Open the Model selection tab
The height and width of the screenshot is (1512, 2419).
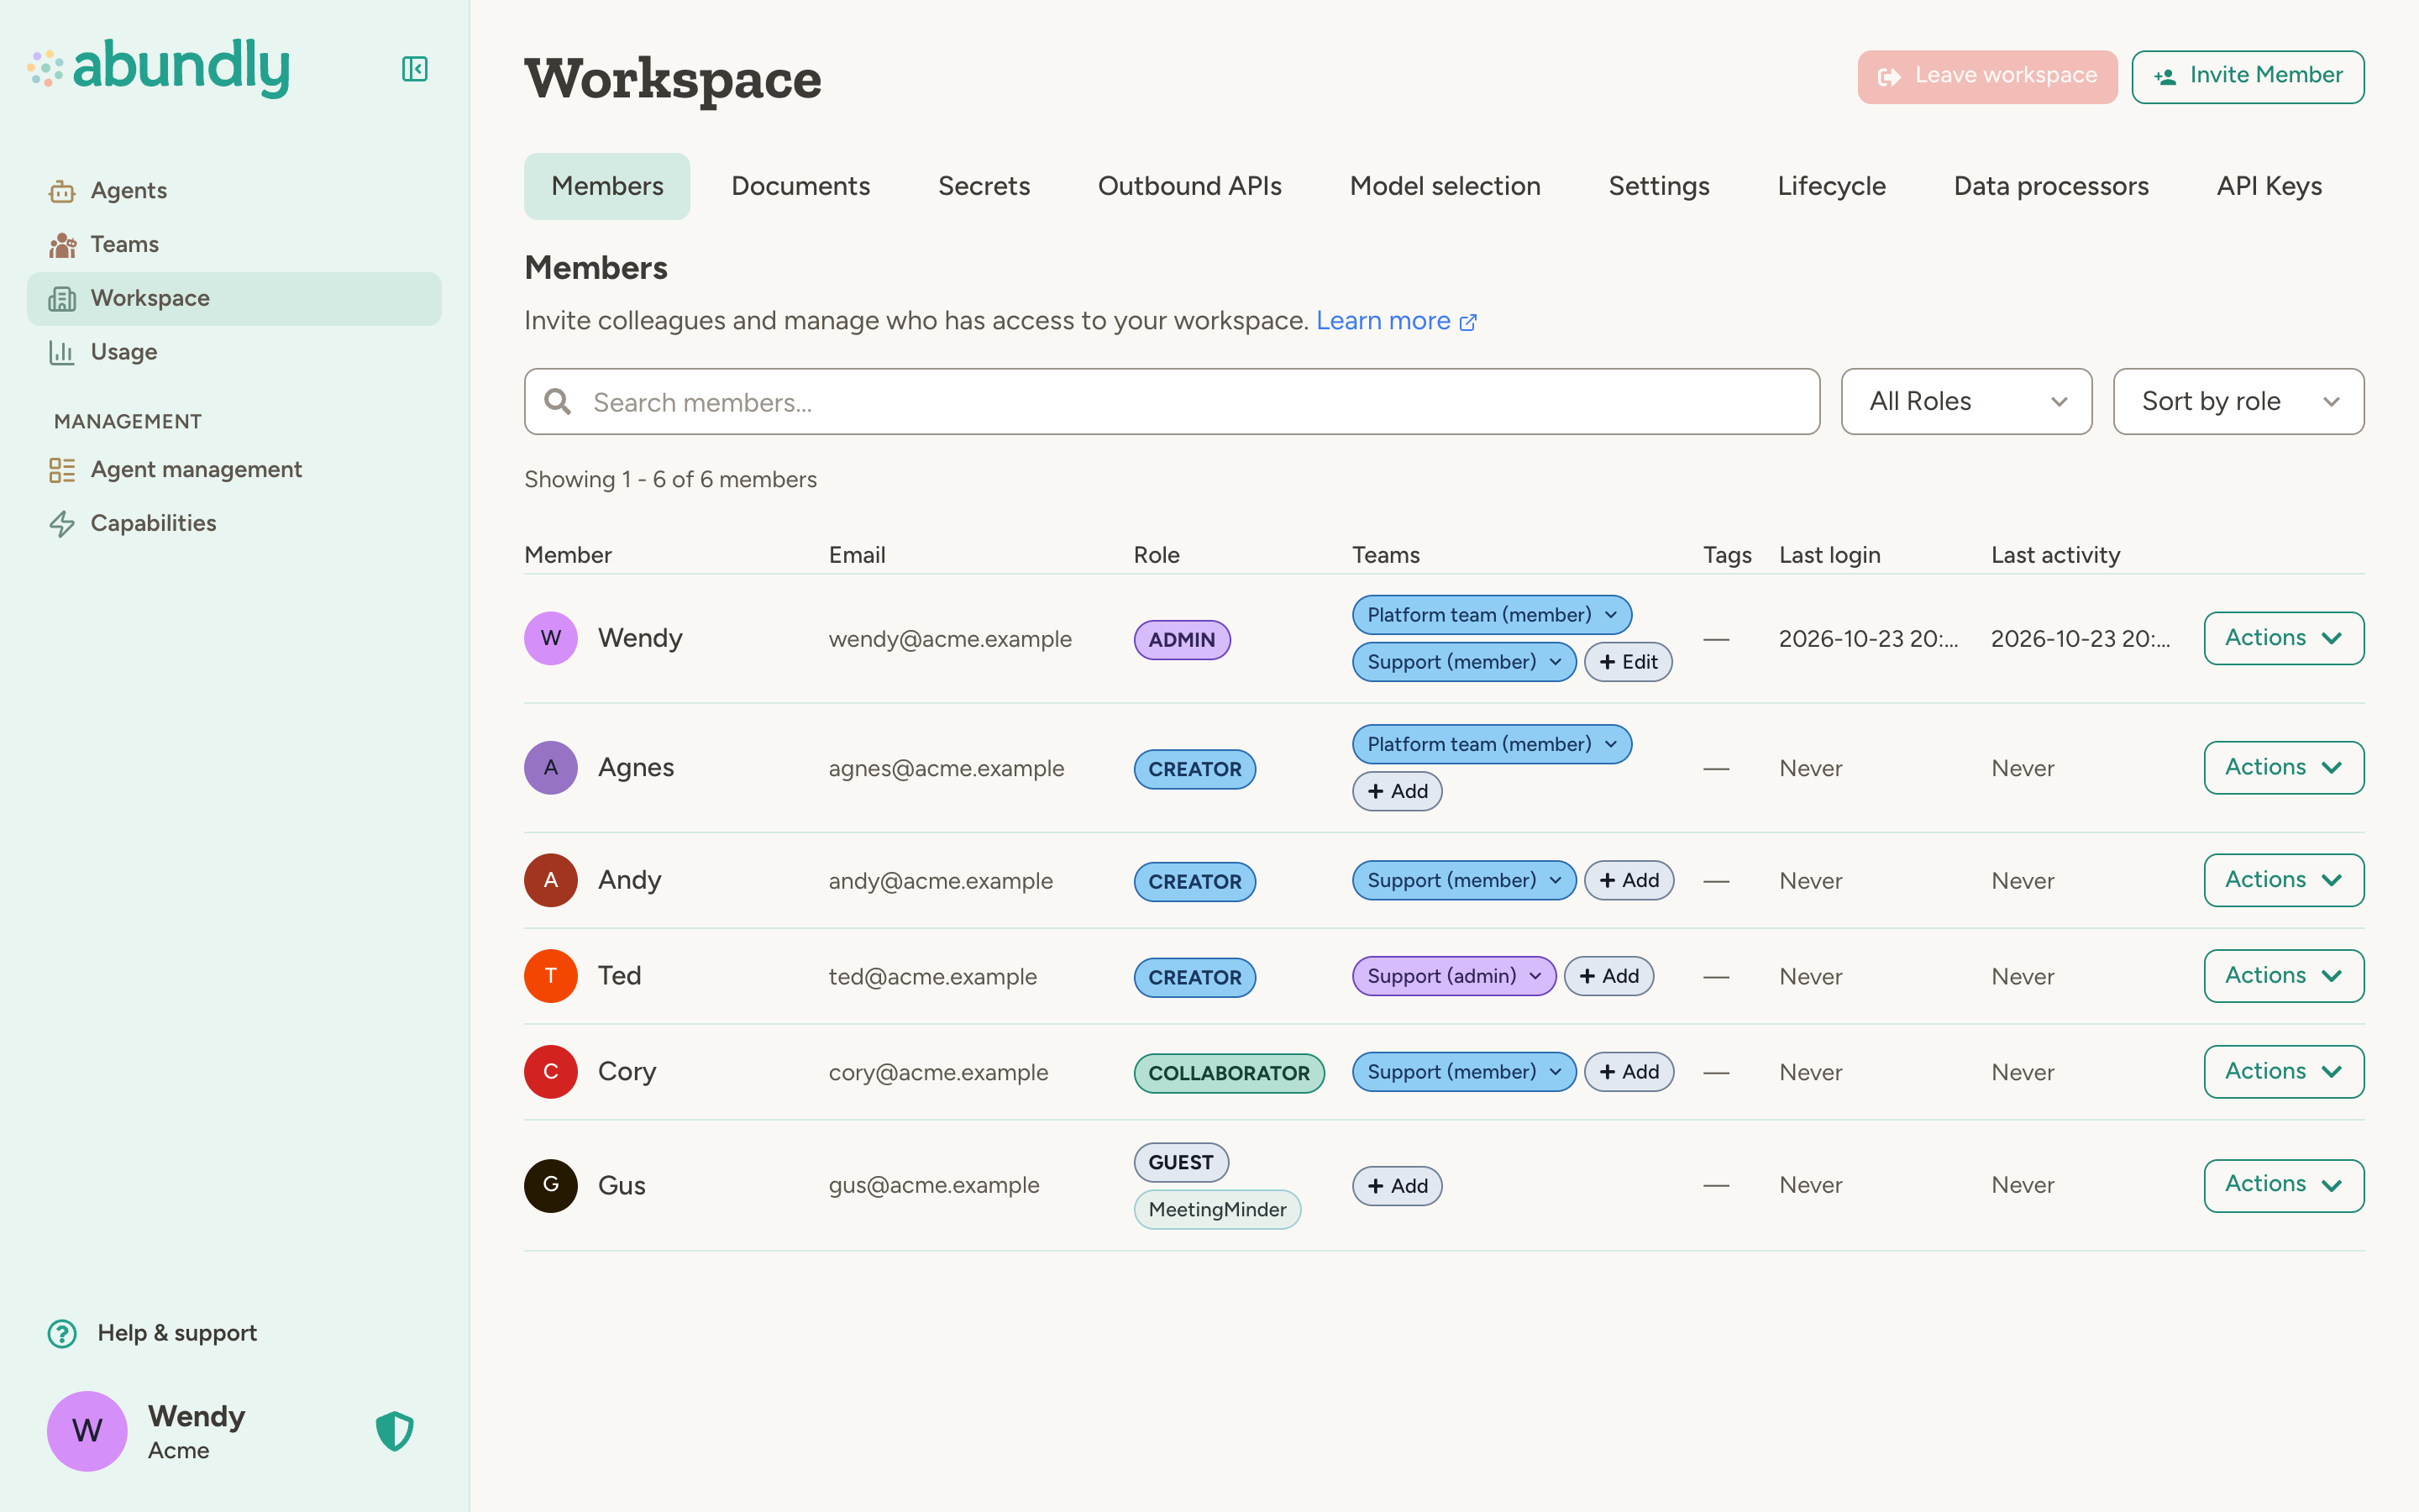click(x=1445, y=186)
